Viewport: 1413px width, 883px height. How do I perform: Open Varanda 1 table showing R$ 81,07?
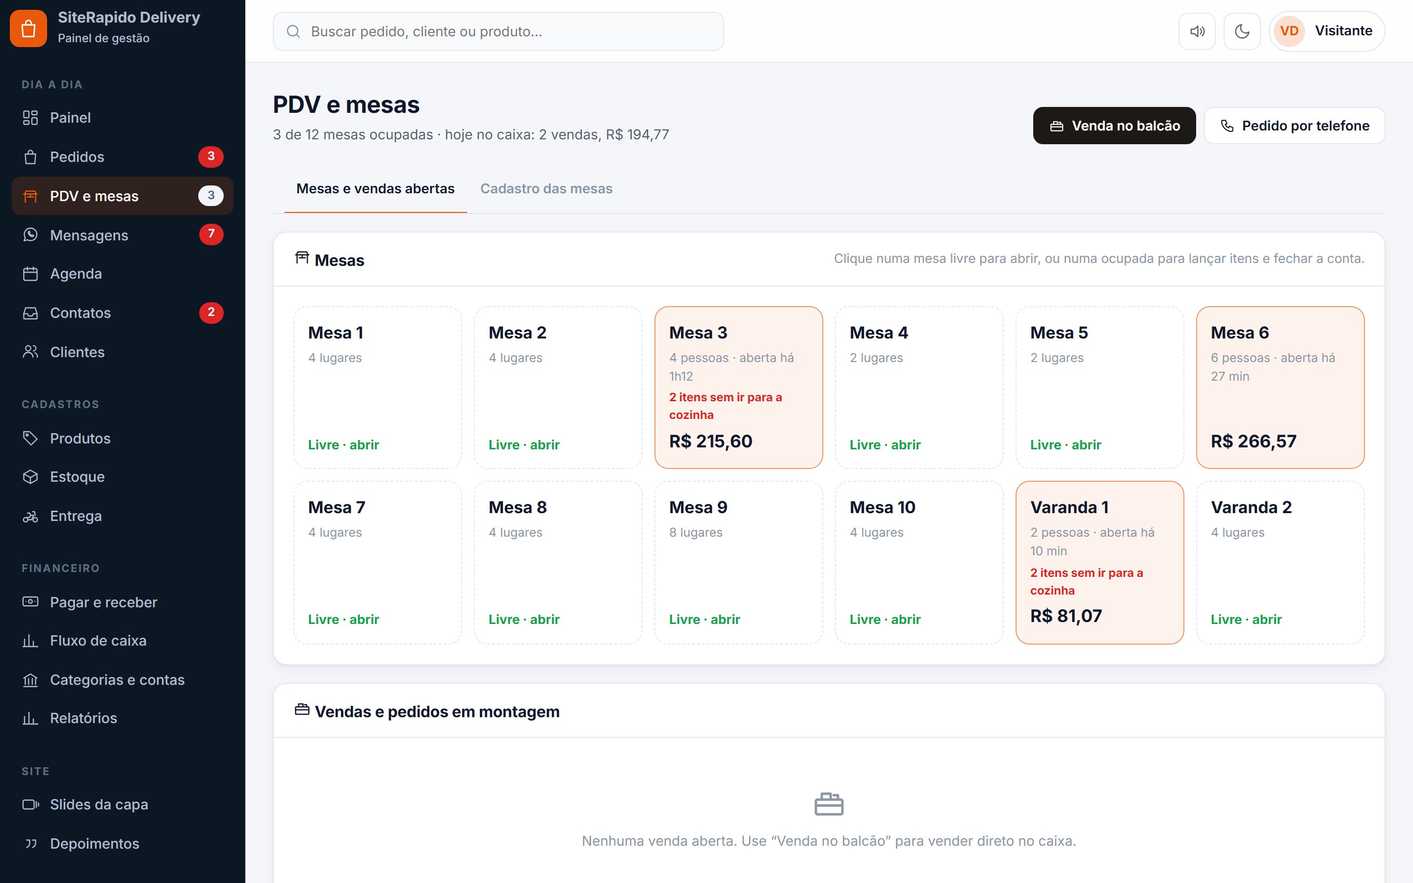(x=1099, y=562)
